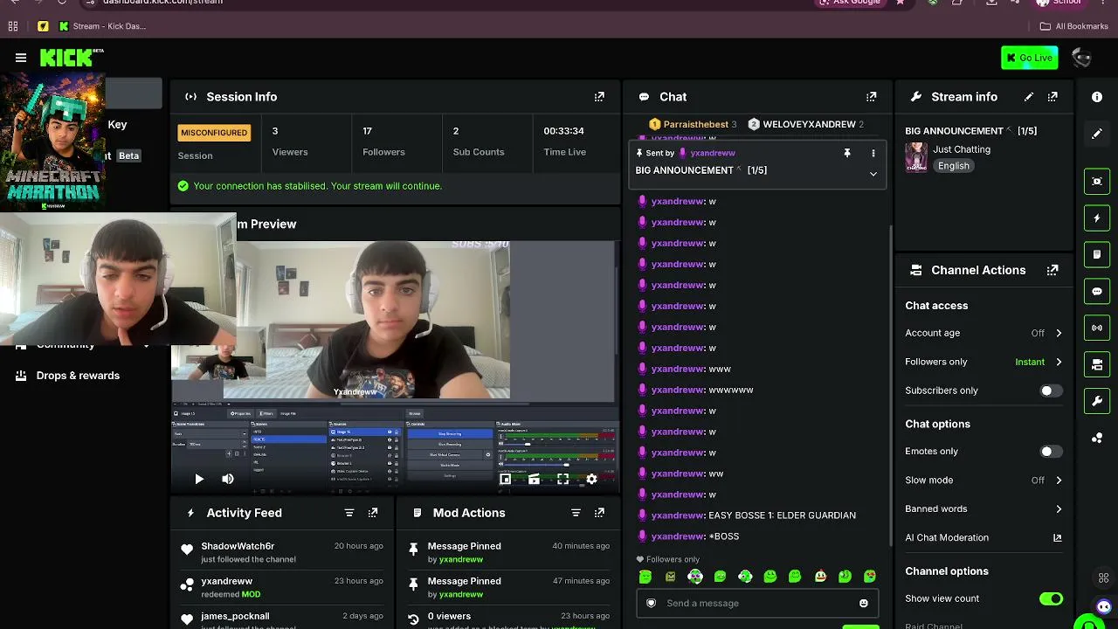The width and height of the screenshot is (1118, 629).
Task: Play the stream preview
Action: coord(199,479)
